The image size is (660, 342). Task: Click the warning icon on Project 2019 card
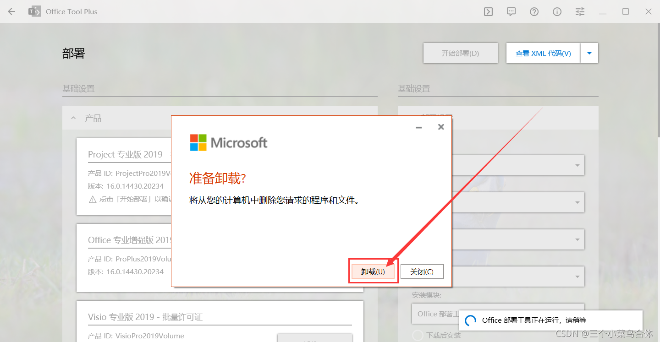click(x=92, y=198)
